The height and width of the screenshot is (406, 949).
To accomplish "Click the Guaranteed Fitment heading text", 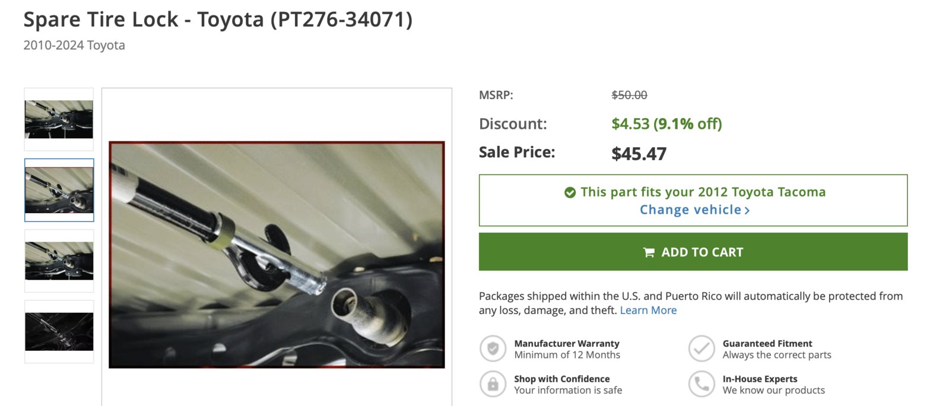I will (x=767, y=343).
